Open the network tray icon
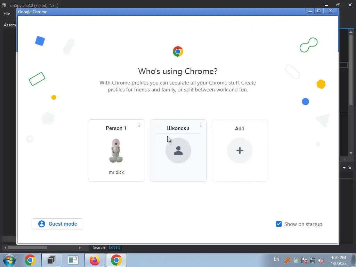Screen dimensions: 356x267 pyautogui.click(x=313, y=260)
